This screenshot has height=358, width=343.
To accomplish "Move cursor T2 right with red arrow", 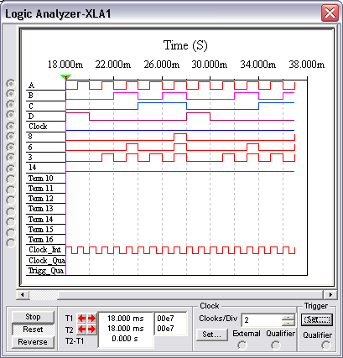I will [x=91, y=329].
